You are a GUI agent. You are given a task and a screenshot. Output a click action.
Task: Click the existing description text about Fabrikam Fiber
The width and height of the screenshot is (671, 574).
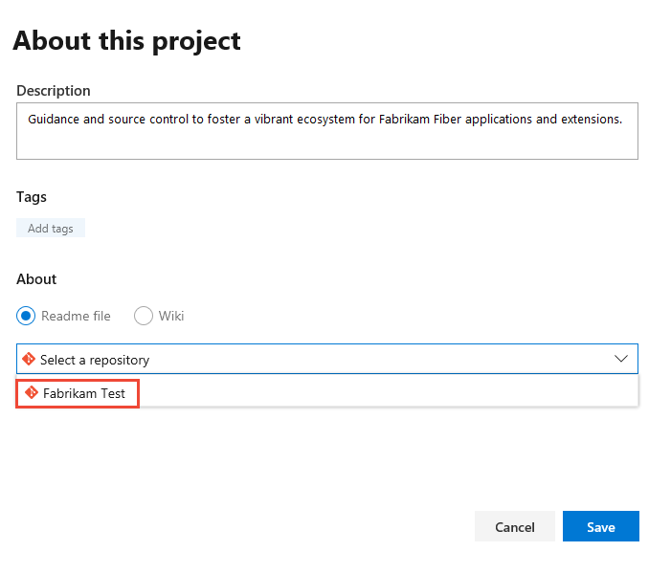point(324,120)
